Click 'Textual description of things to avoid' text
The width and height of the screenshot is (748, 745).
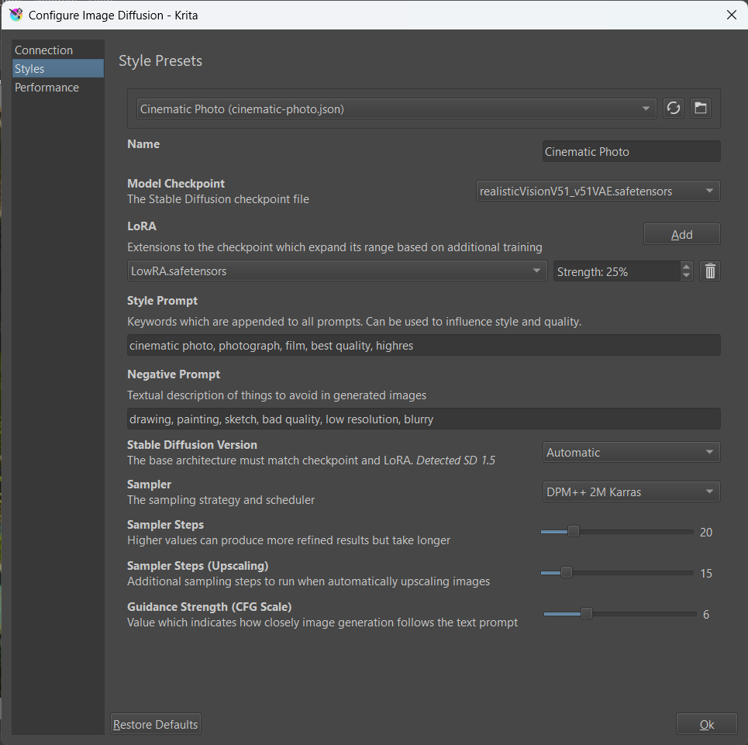click(x=277, y=395)
